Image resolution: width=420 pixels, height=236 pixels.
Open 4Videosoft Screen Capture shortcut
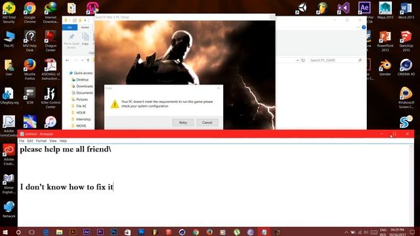coord(406,98)
